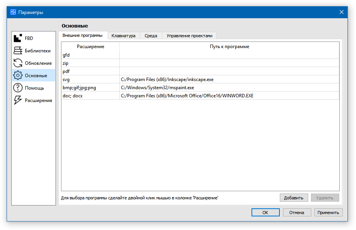The height and width of the screenshot is (230, 356).
Task: Open the Среда tab
Action: pos(151,36)
